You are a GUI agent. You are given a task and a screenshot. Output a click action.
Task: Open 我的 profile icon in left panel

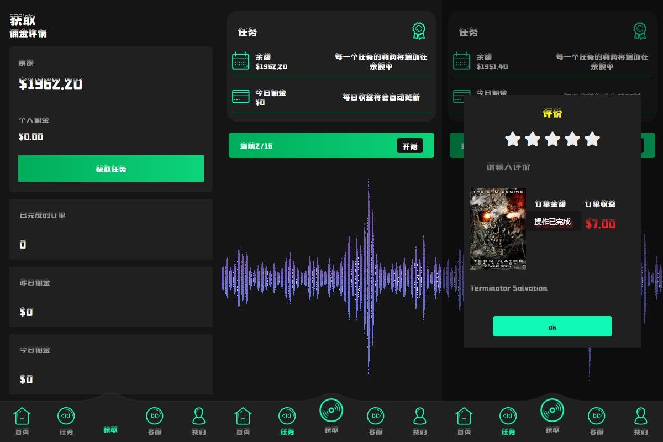[199, 416]
